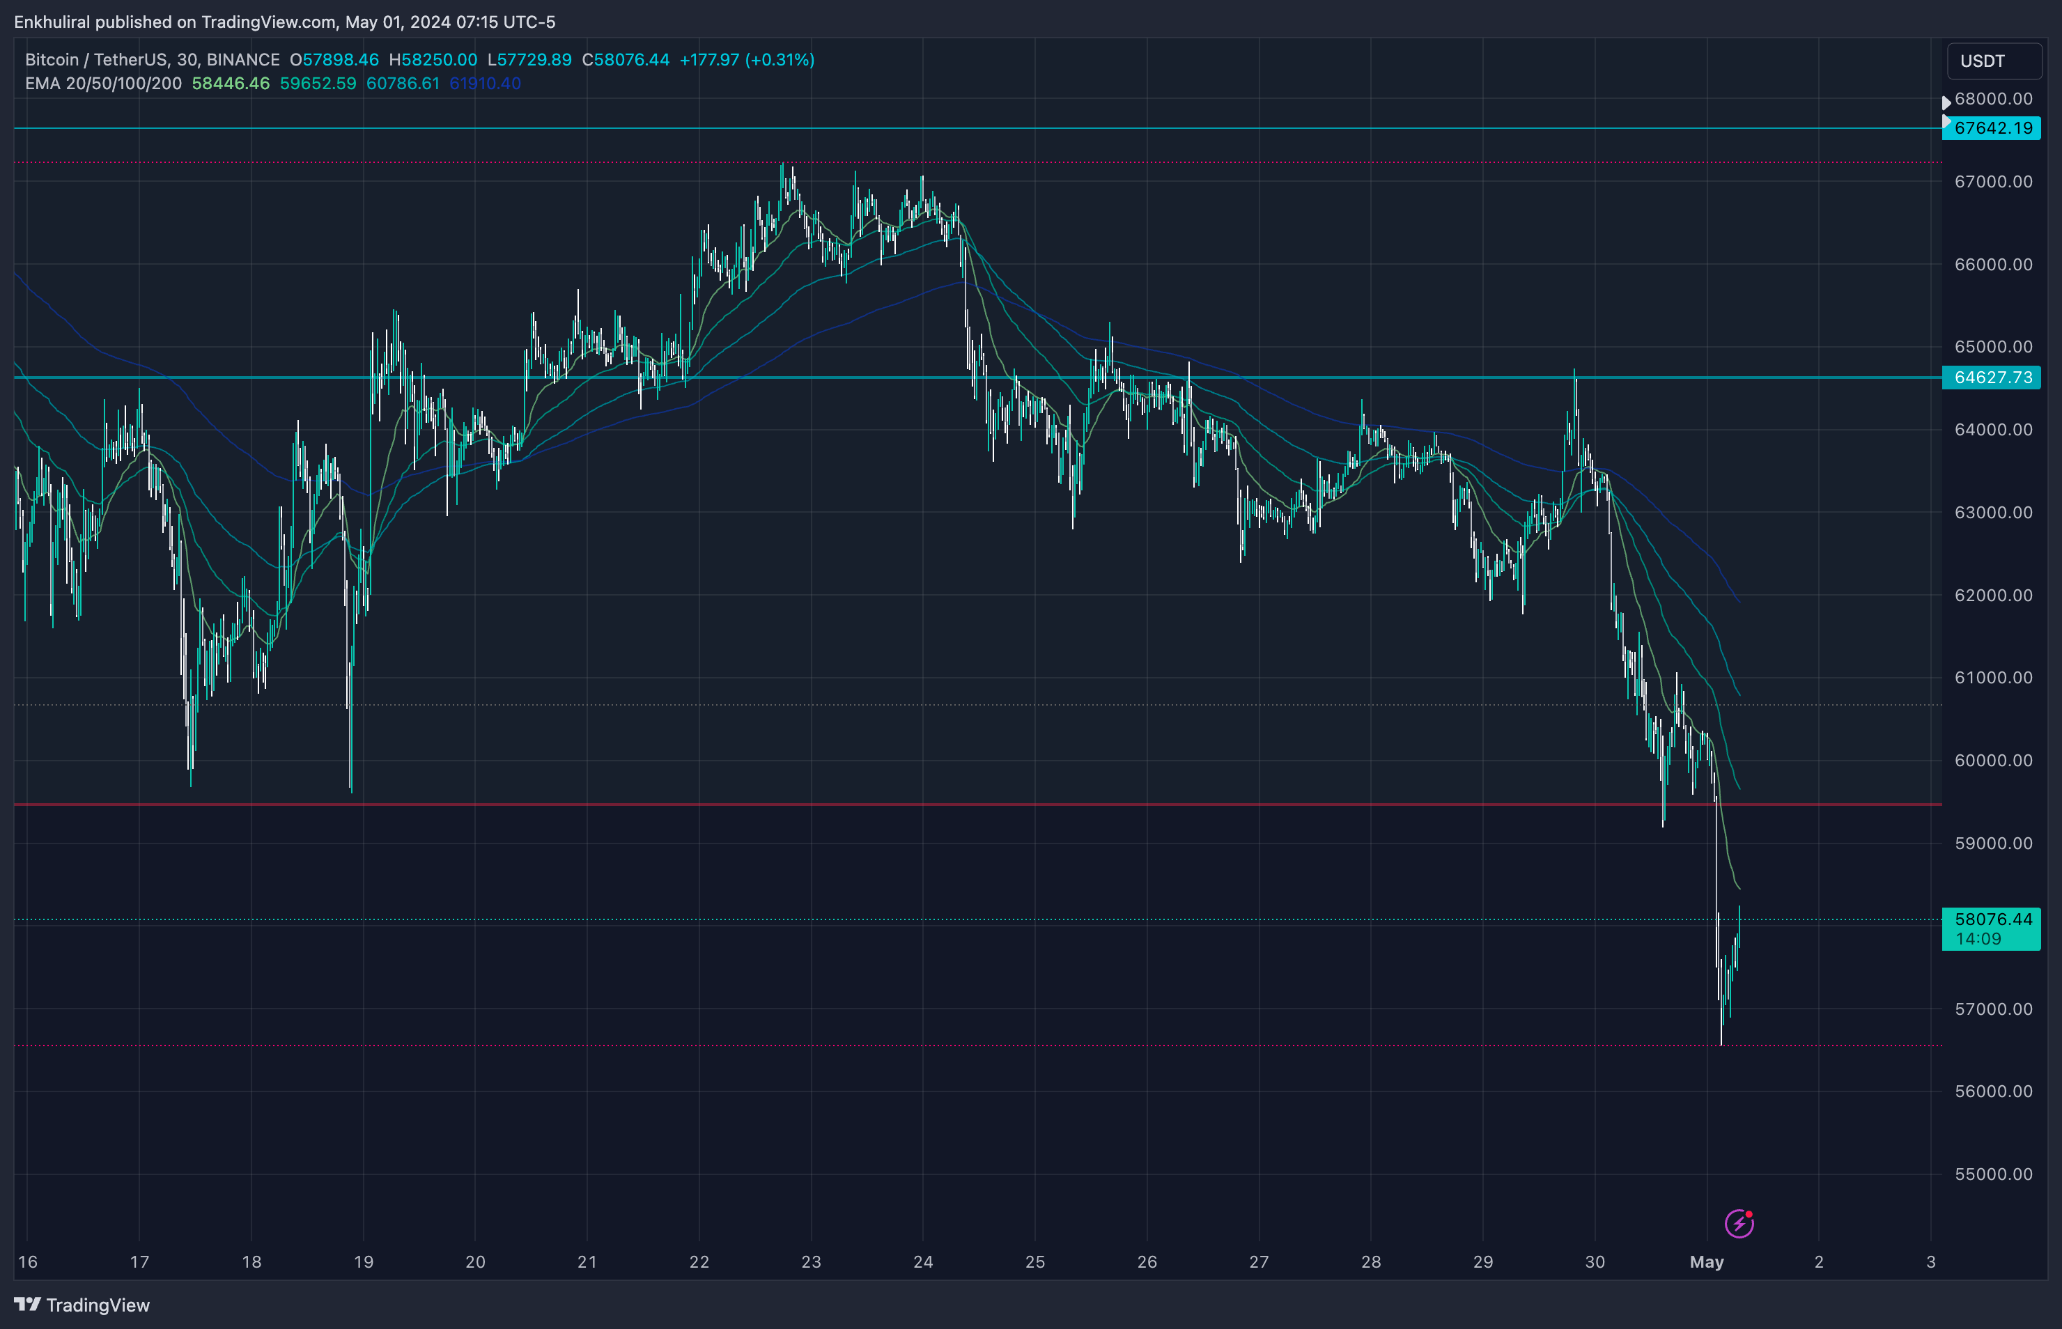Click current price label 58076.44
Viewport: 2062px width, 1329px height.
click(x=1992, y=920)
